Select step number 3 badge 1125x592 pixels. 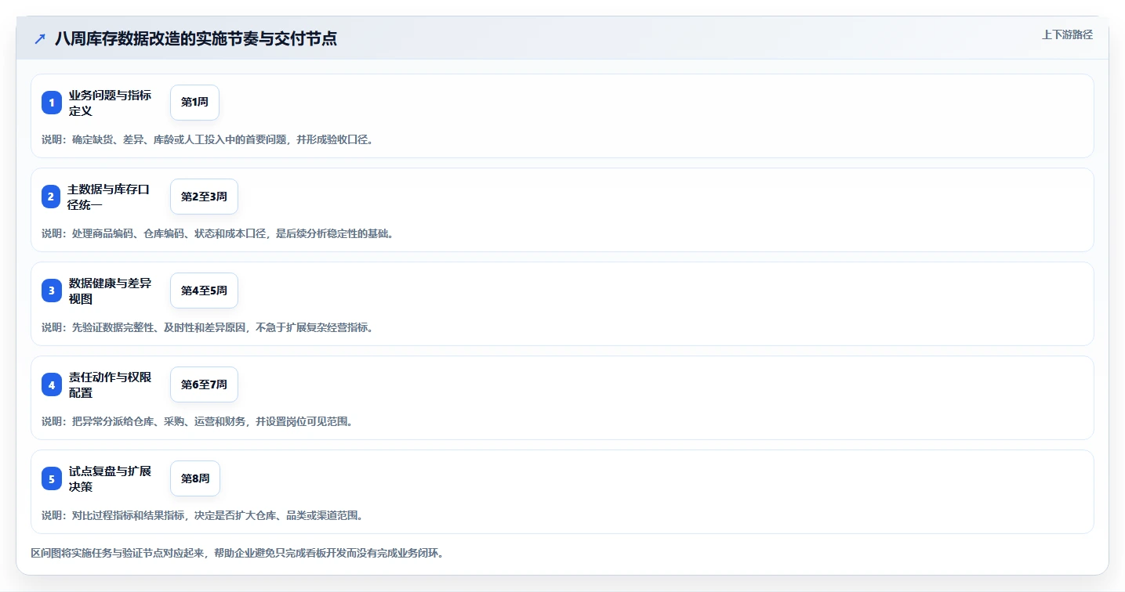(52, 291)
